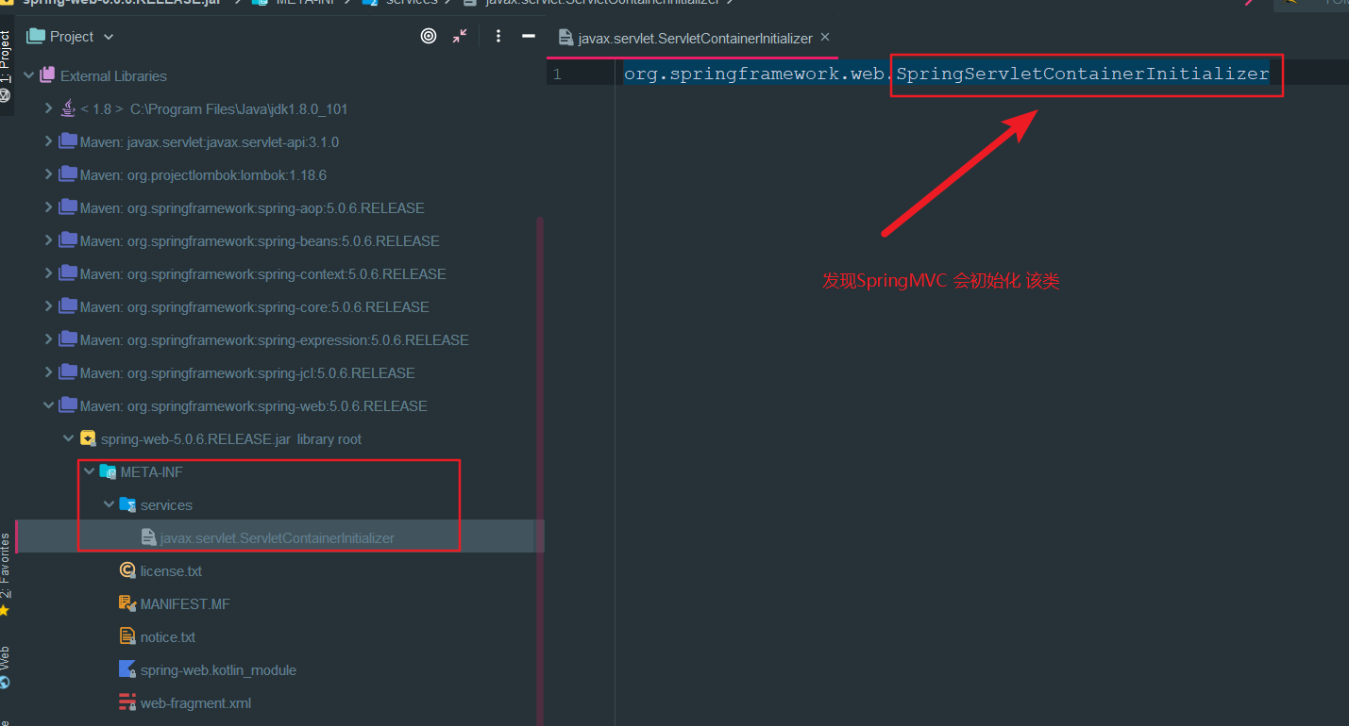Click the META-INF folder icon
1349x726 pixels.
[x=108, y=471]
